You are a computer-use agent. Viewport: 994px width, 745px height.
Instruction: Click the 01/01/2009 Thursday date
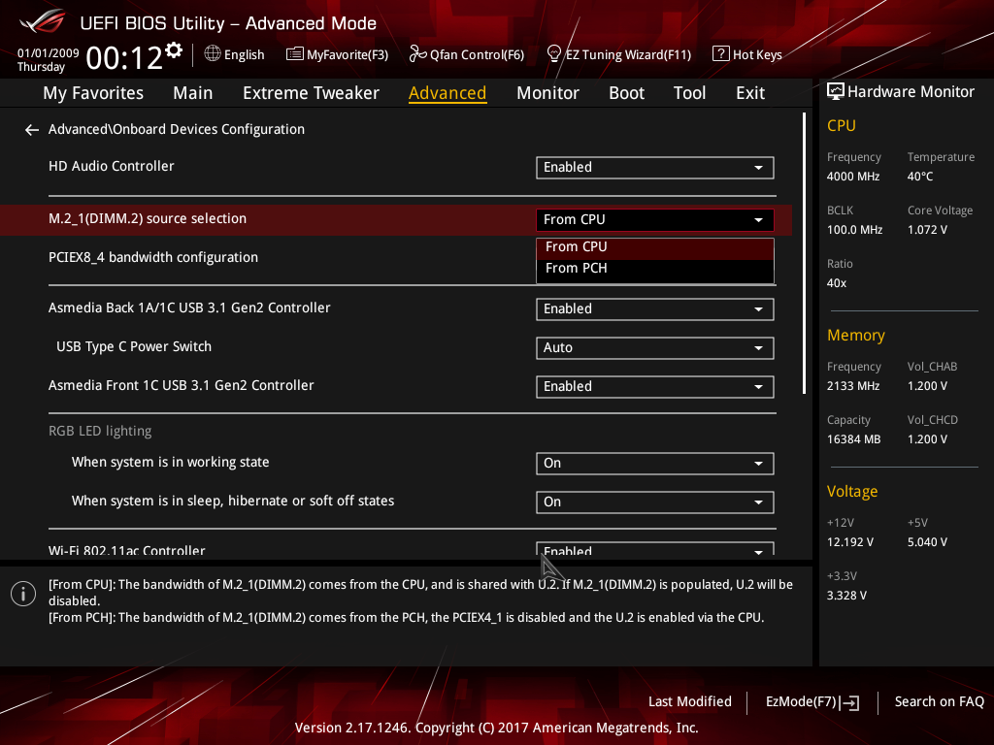tap(48, 60)
